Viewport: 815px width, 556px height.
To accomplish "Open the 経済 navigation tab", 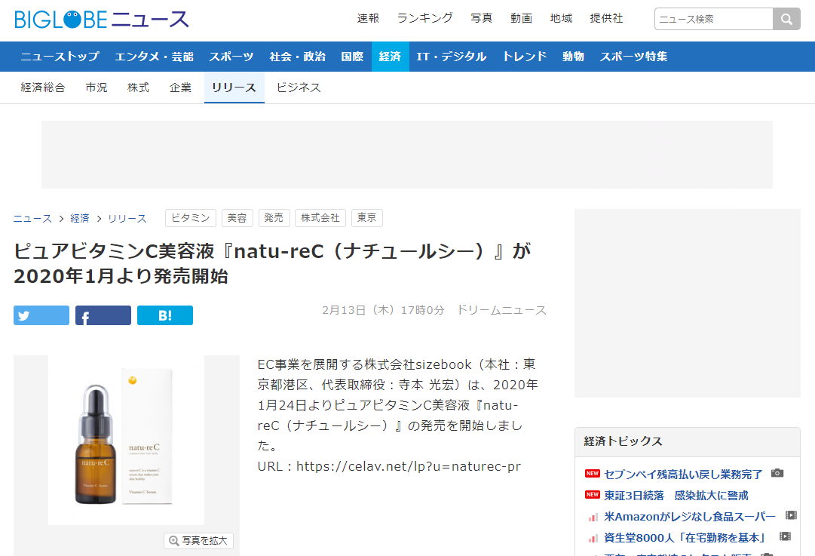I will point(390,57).
